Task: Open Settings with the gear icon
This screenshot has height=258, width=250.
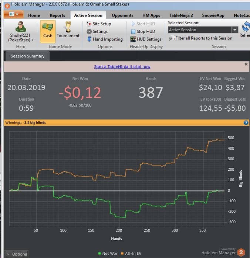Action: 97,31
